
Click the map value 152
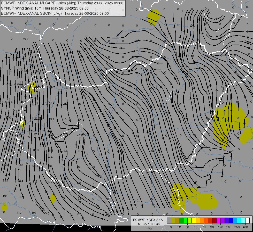10,86
